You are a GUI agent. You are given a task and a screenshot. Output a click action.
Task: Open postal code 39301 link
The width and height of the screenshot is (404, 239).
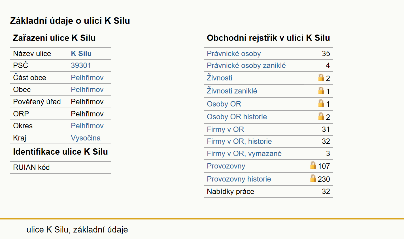pyautogui.click(x=81, y=65)
